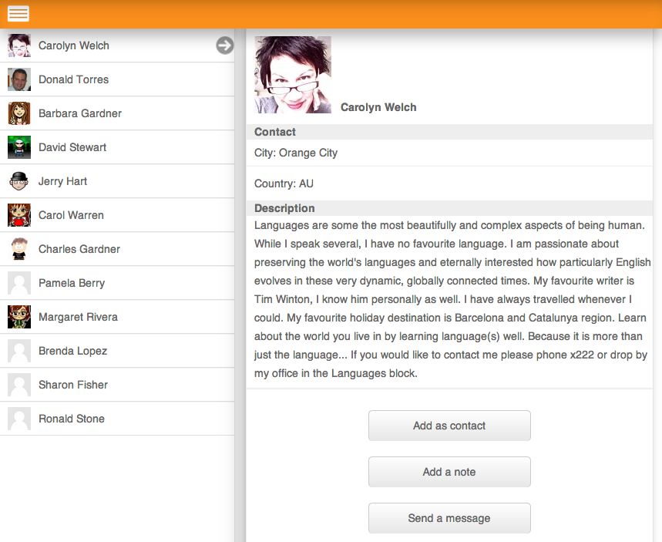Click Charles Gardner's avatar

click(19, 249)
